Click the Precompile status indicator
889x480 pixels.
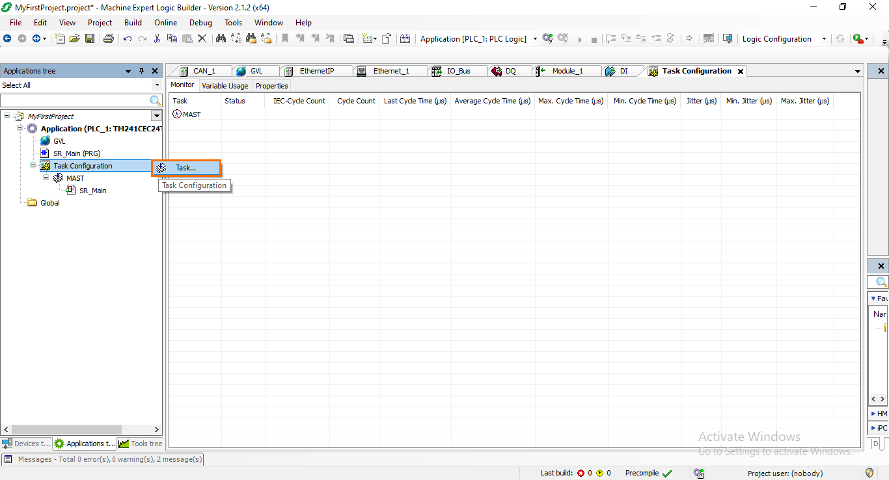[648, 473]
